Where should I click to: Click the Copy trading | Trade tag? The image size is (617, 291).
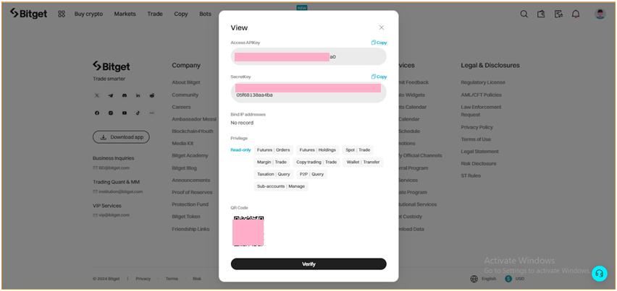point(316,162)
